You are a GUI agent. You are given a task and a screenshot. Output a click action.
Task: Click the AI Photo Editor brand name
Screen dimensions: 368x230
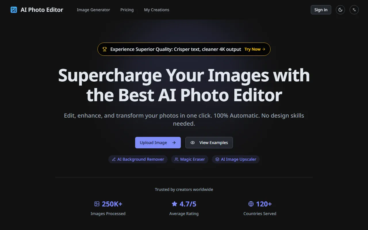tap(42, 10)
